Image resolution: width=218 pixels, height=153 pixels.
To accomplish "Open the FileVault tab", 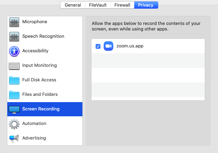I will [x=97, y=5].
